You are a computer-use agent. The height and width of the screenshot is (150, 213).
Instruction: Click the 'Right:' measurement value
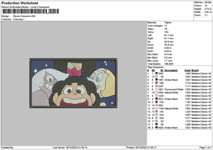click(169, 39)
